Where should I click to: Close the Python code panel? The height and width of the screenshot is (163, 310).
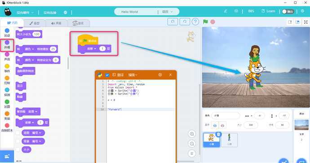coord(170,75)
